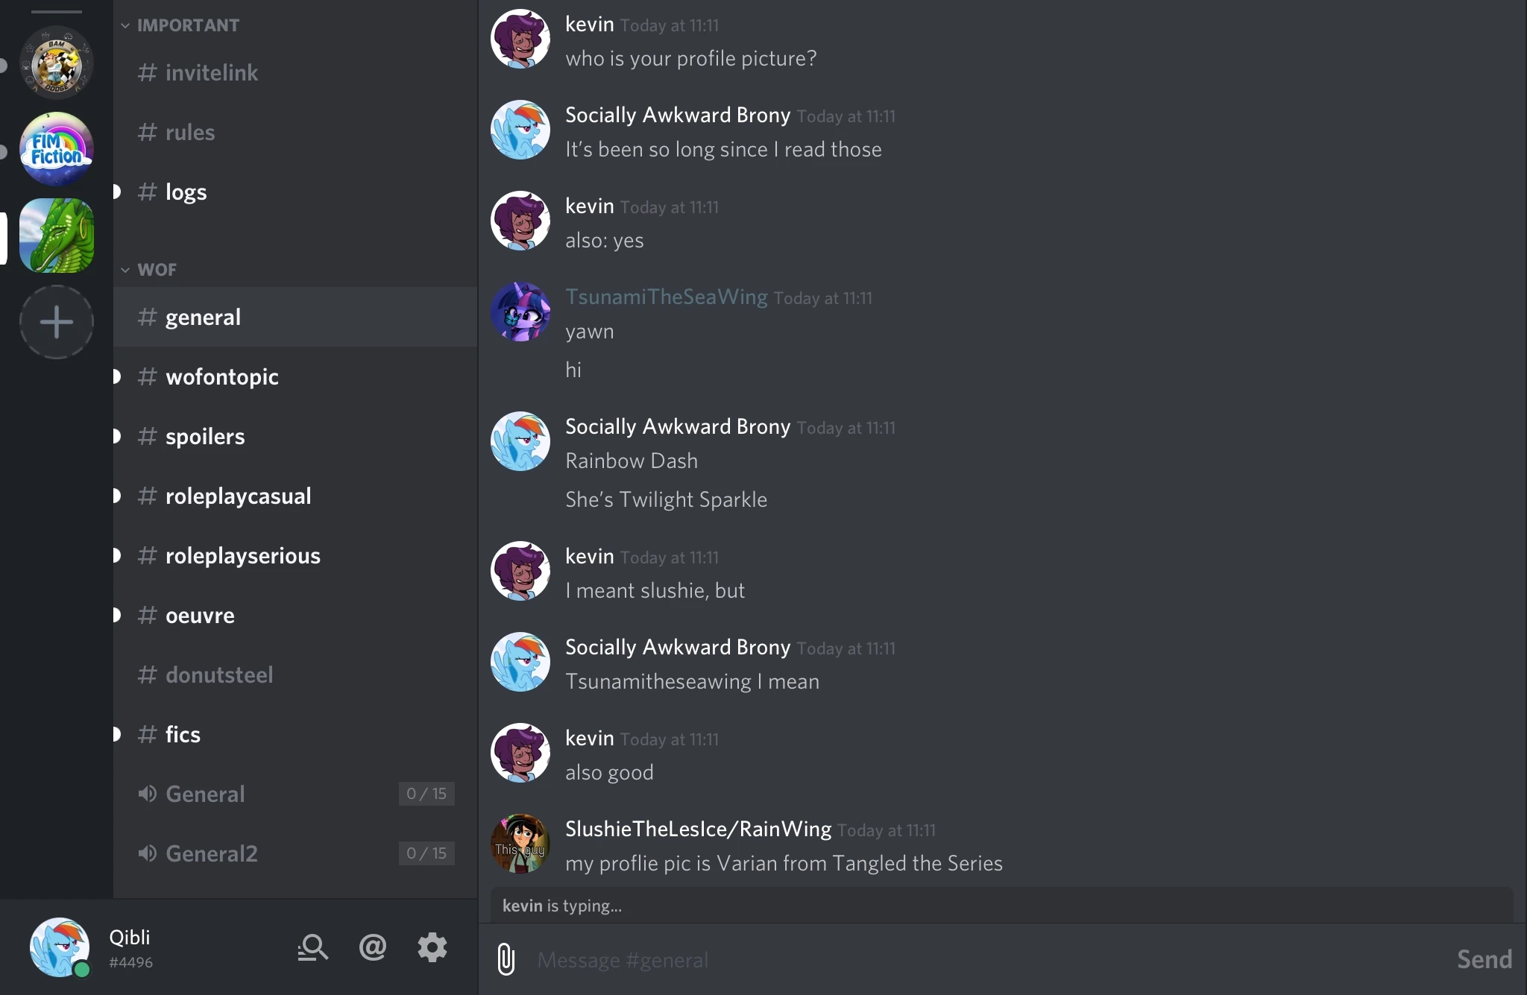Click Qibli's profile avatar at bottom
Viewport: 1527px width, 995px height.
pos(60,947)
